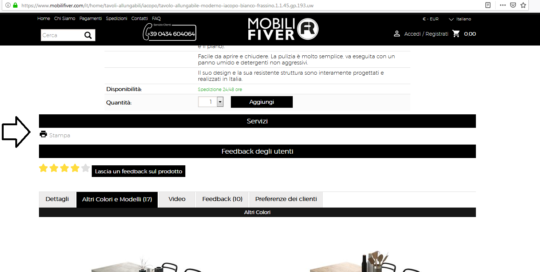Image resolution: width=540 pixels, height=272 pixels.
Task: Open the FAQ menu link
Action: click(156, 19)
